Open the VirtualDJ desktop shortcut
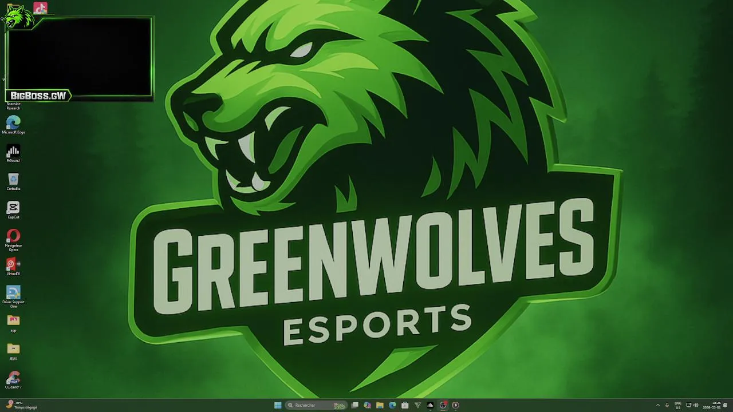 click(x=13, y=267)
